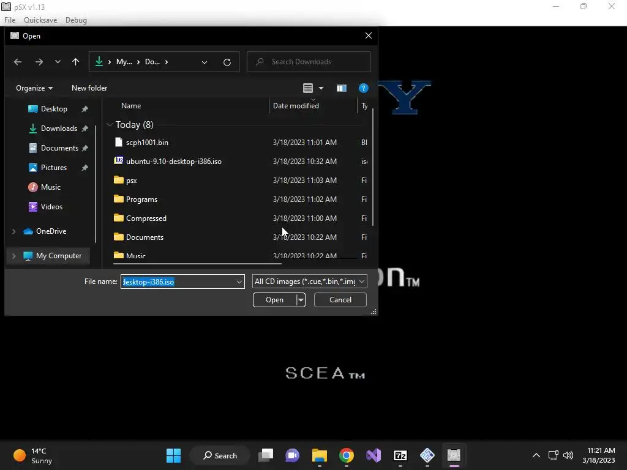This screenshot has height=470, width=627.
Task: Select Desktop in the sidebar
Action: tap(54, 109)
